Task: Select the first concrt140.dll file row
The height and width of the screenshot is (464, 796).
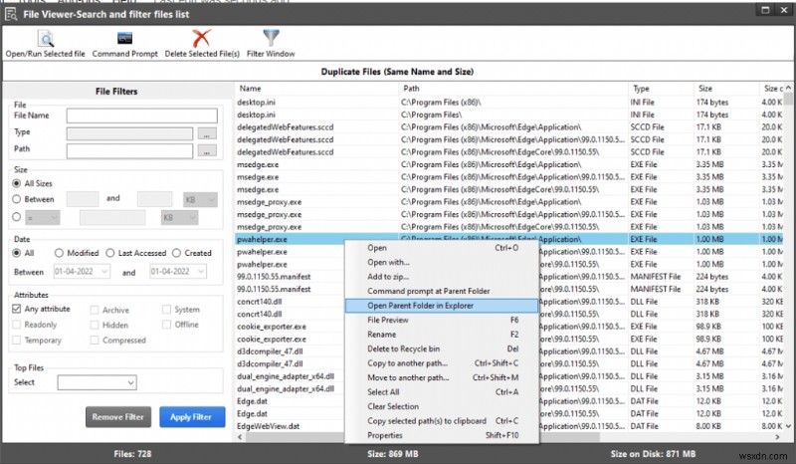Action: pos(509,302)
